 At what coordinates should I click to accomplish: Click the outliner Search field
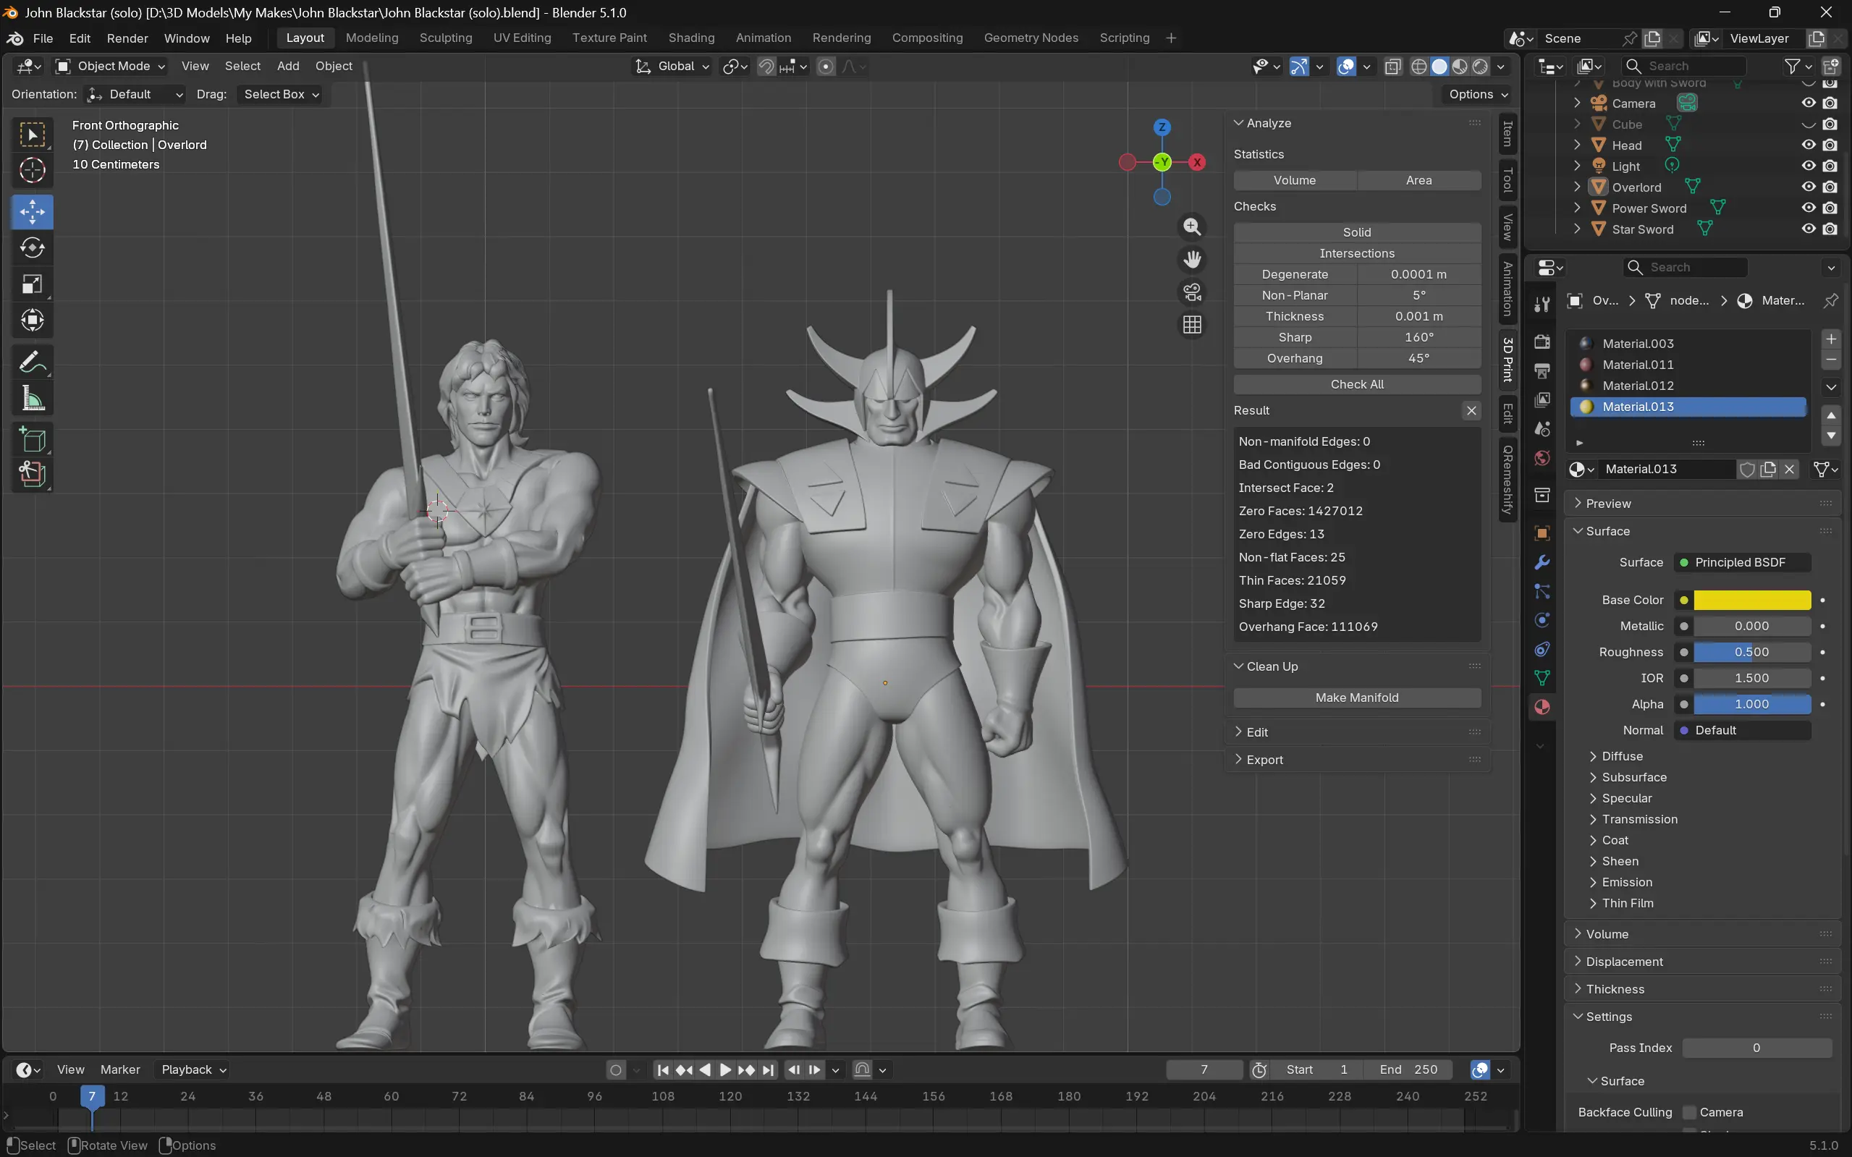click(1684, 67)
